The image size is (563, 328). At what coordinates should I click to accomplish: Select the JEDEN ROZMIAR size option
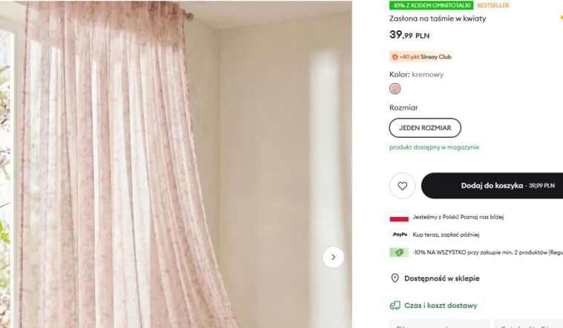pyautogui.click(x=425, y=128)
